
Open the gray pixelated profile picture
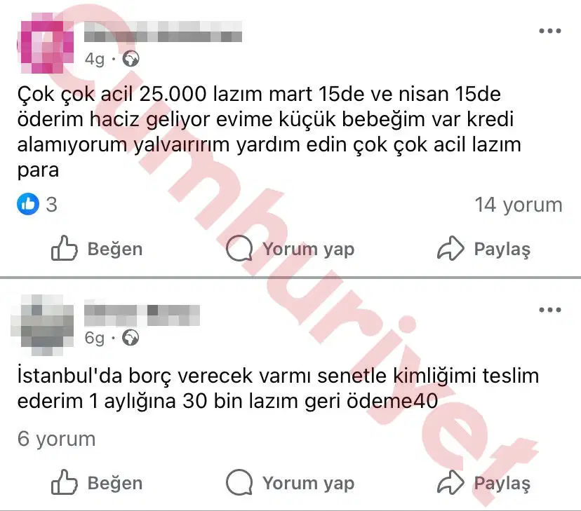pos(42,325)
